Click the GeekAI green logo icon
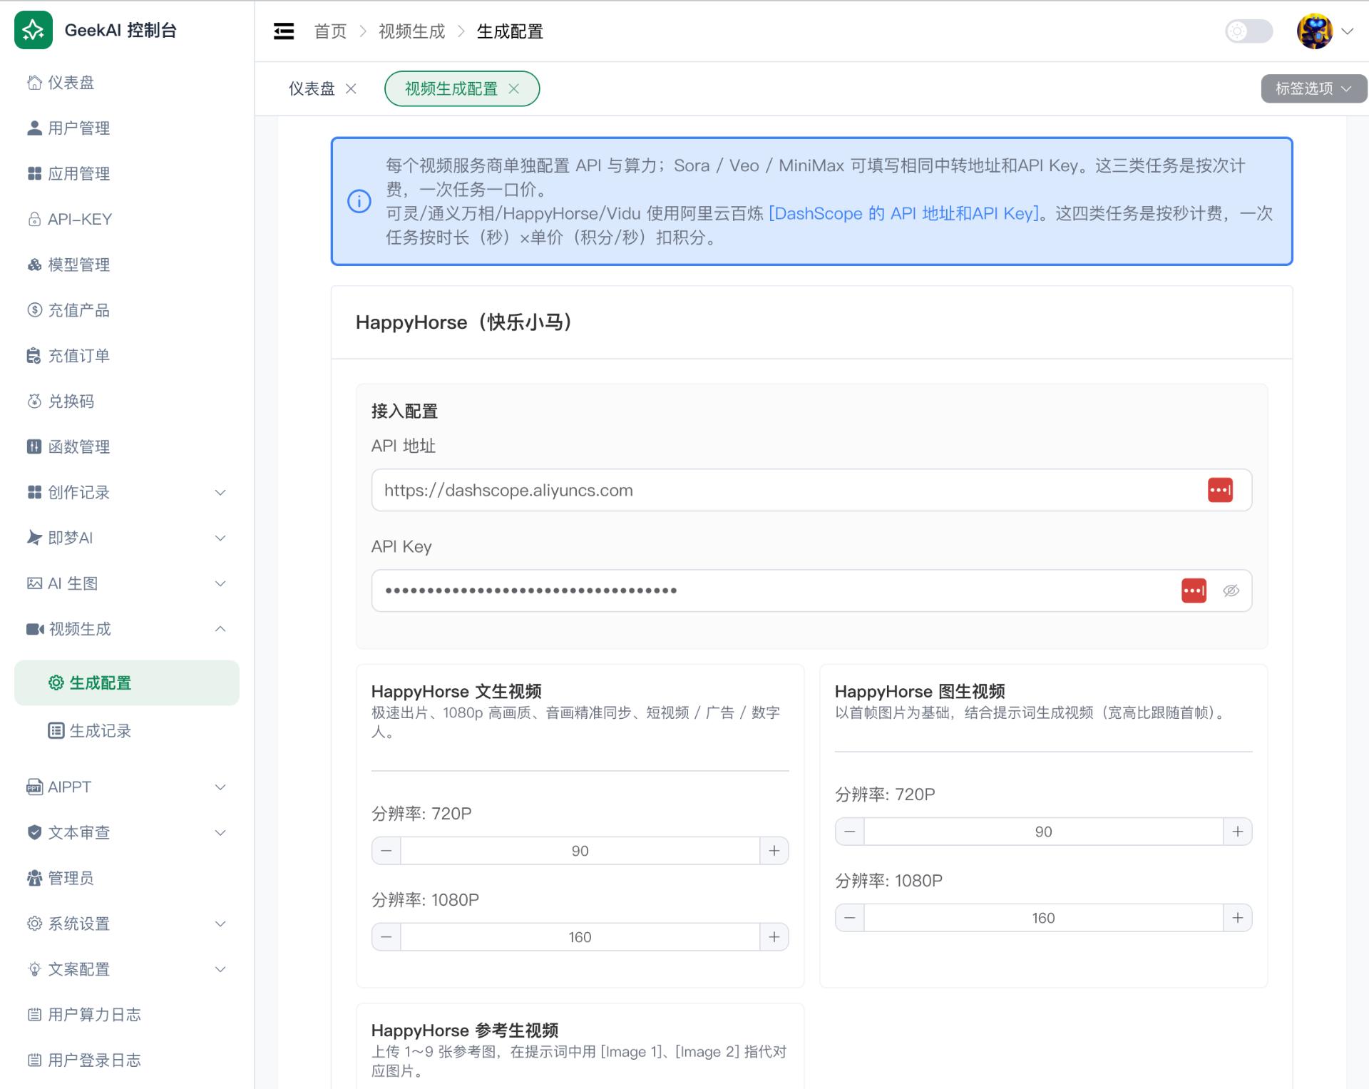1369x1089 pixels. tap(34, 30)
